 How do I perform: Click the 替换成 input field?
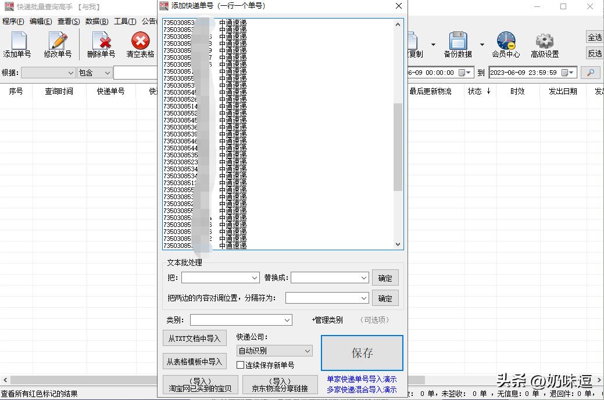tap(328, 278)
